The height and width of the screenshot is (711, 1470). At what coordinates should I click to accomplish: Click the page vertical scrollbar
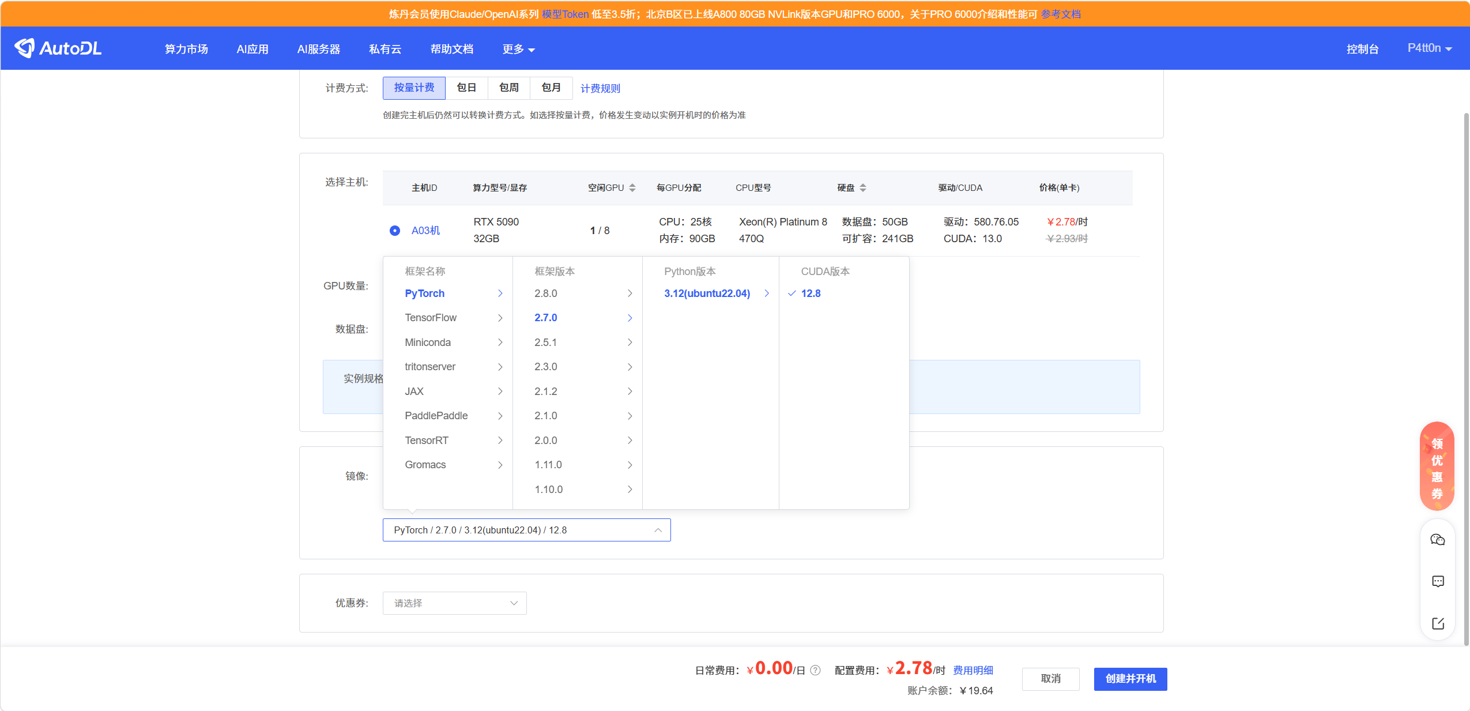coord(1467,379)
